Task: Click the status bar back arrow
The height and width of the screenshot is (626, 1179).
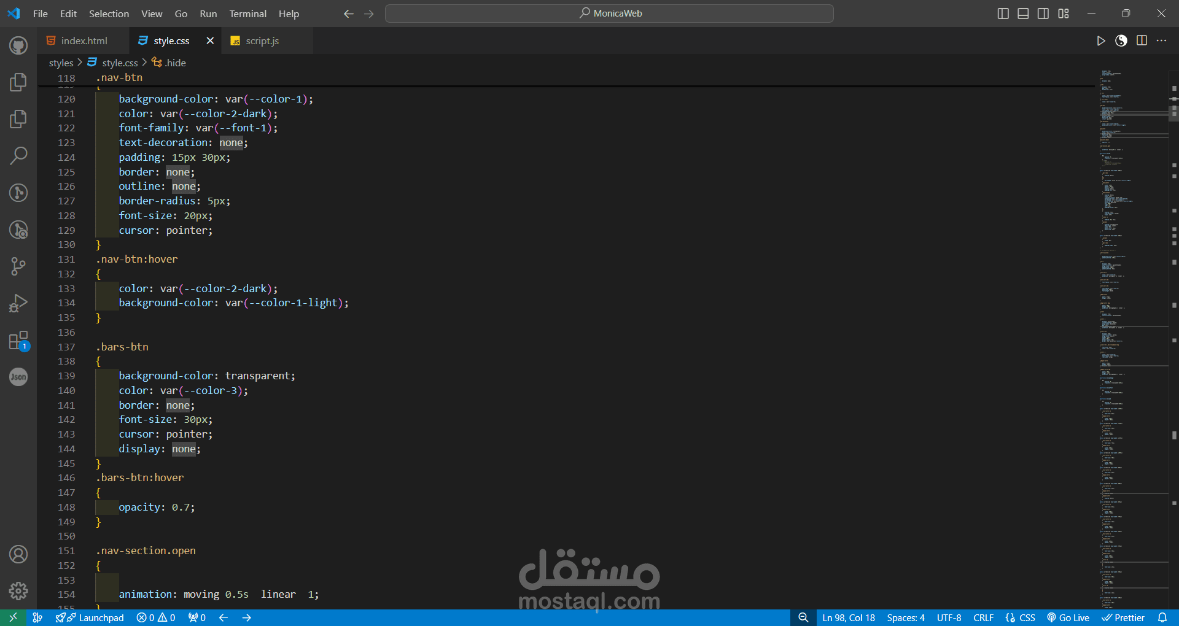Action: tap(224, 617)
